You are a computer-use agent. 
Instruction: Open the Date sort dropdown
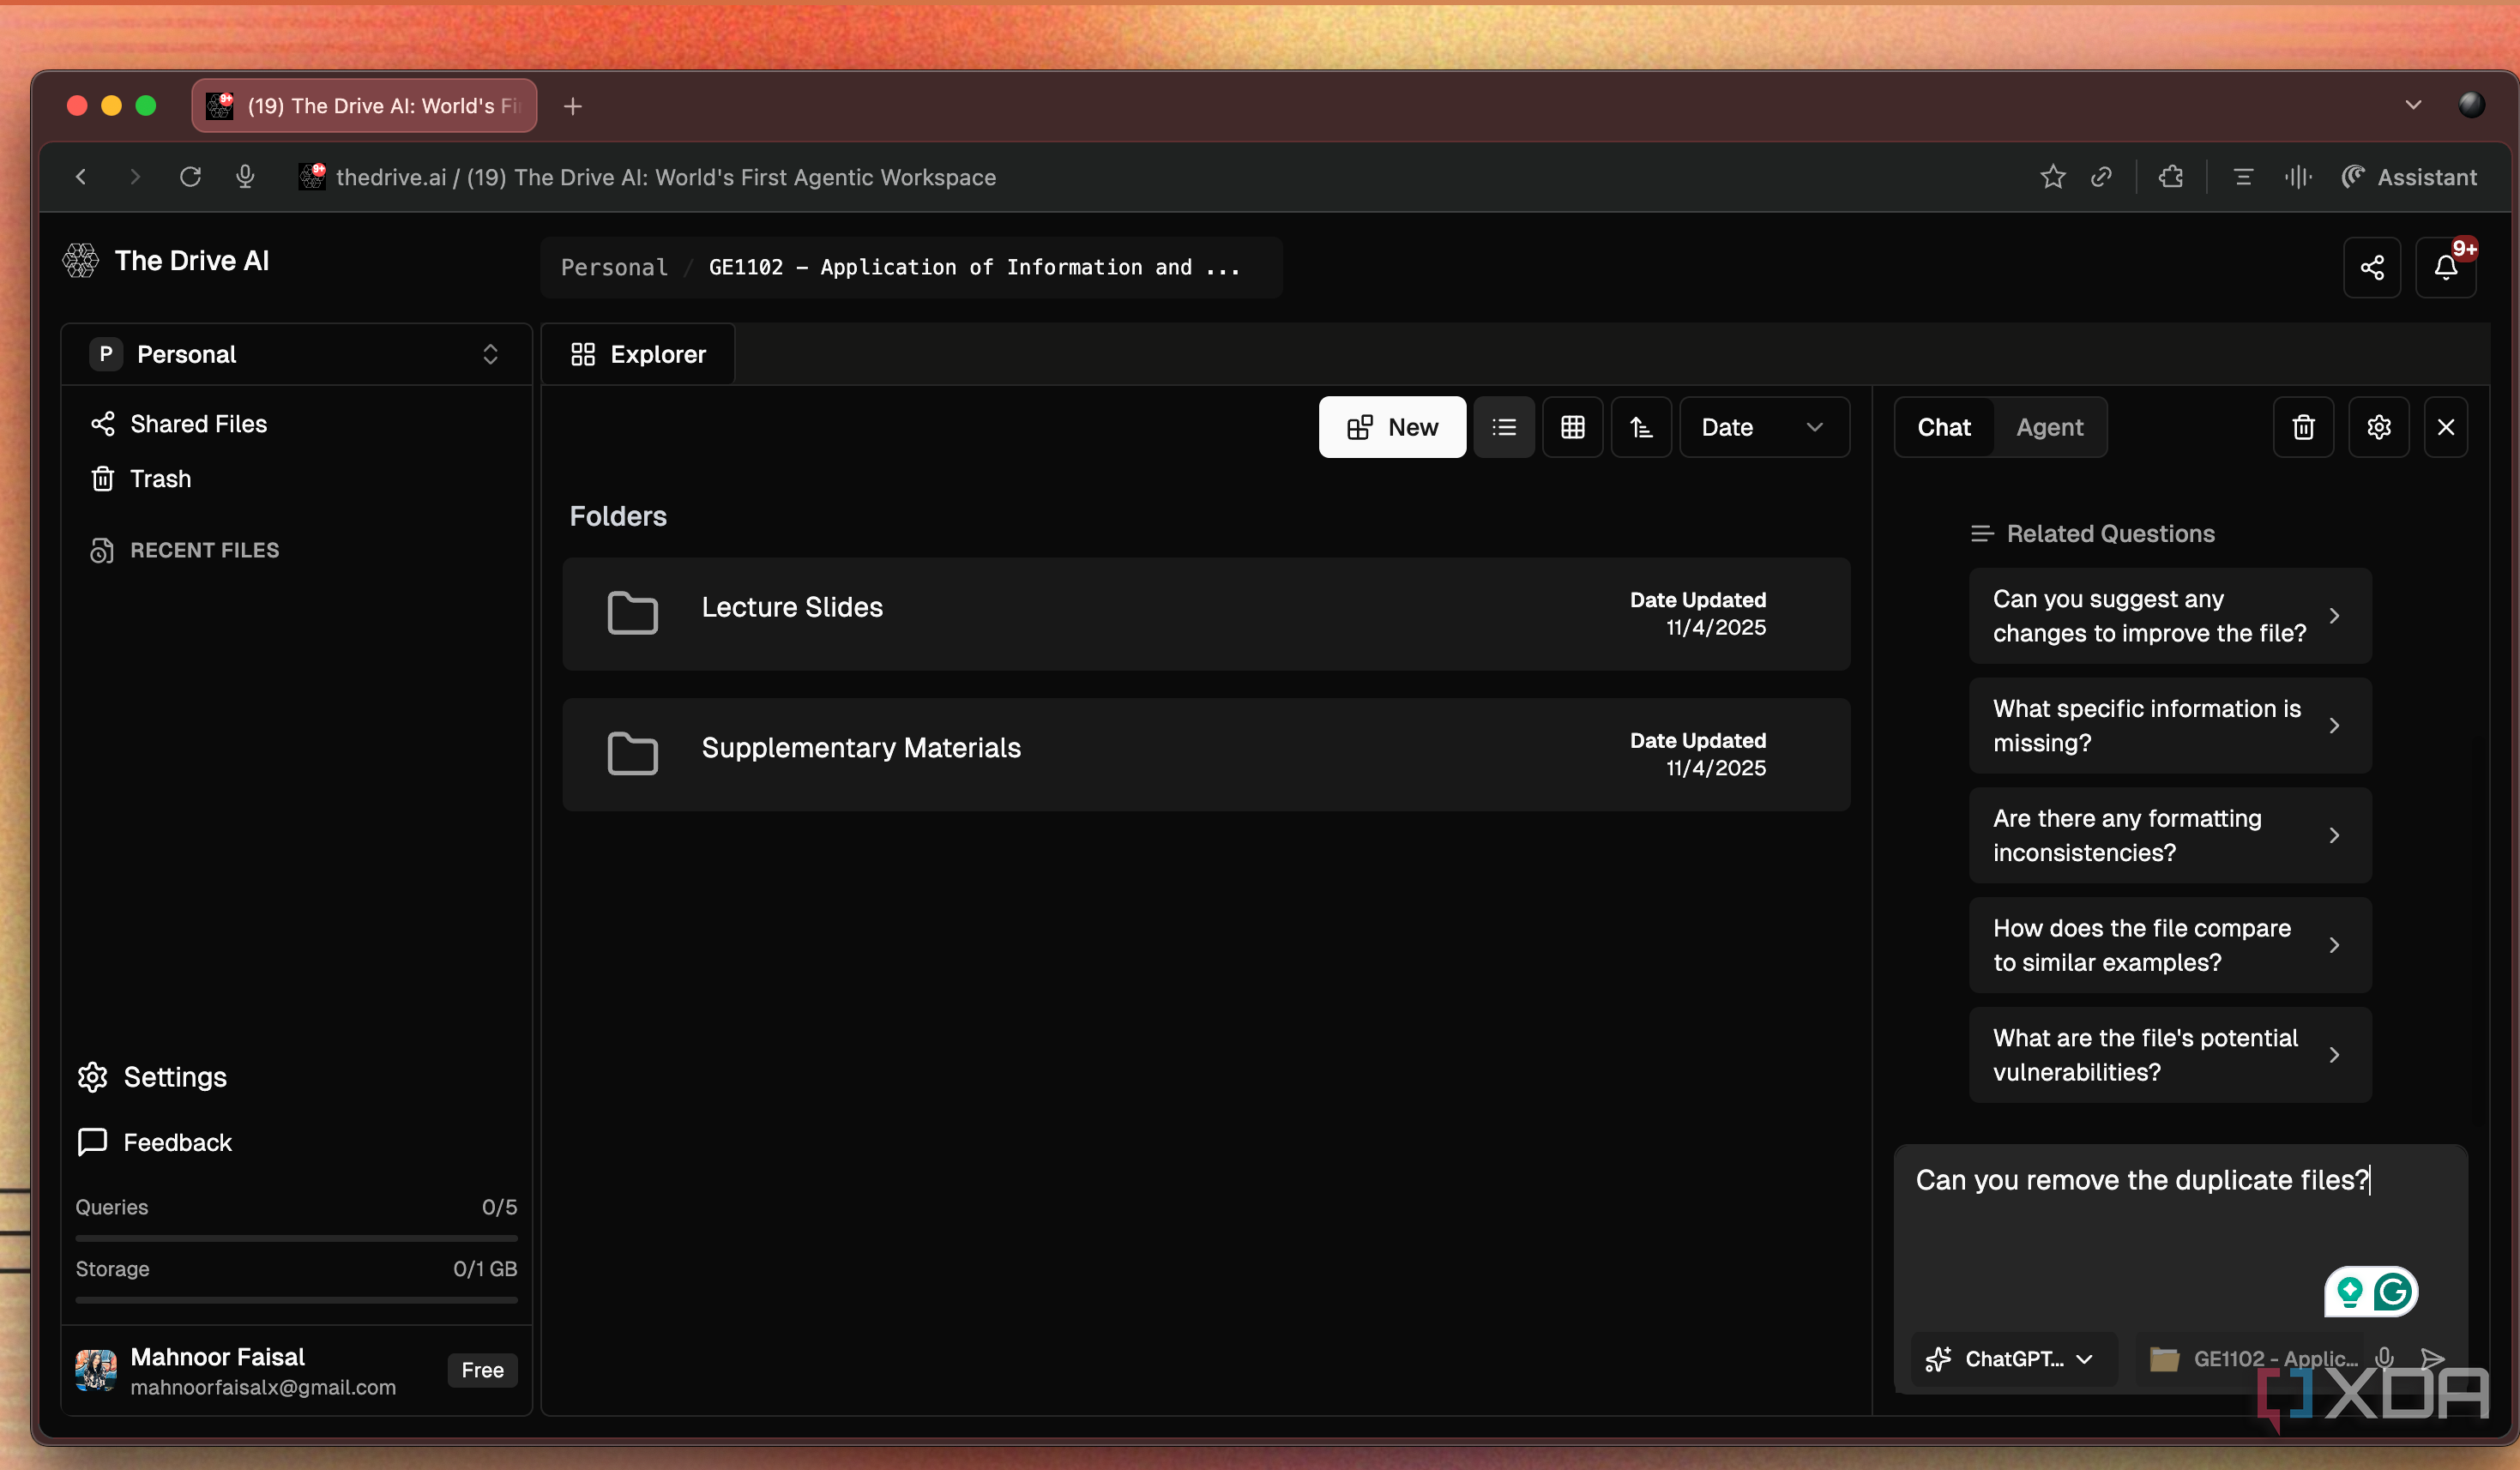[x=1764, y=427]
